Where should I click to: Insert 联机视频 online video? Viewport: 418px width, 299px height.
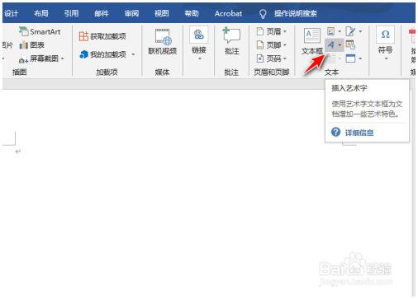pos(163,41)
